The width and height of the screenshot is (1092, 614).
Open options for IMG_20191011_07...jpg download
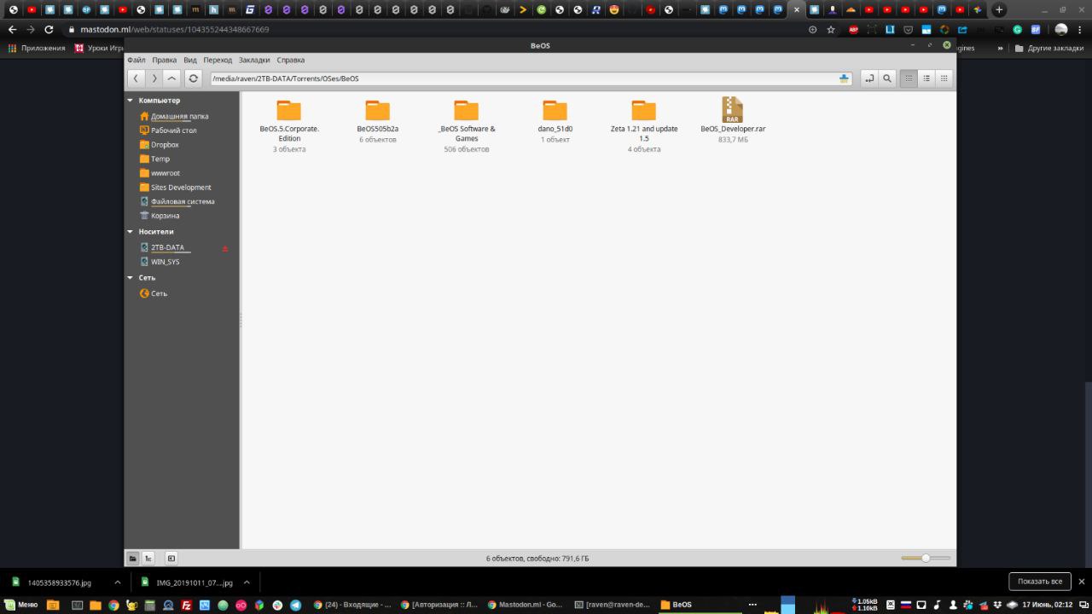point(247,582)
